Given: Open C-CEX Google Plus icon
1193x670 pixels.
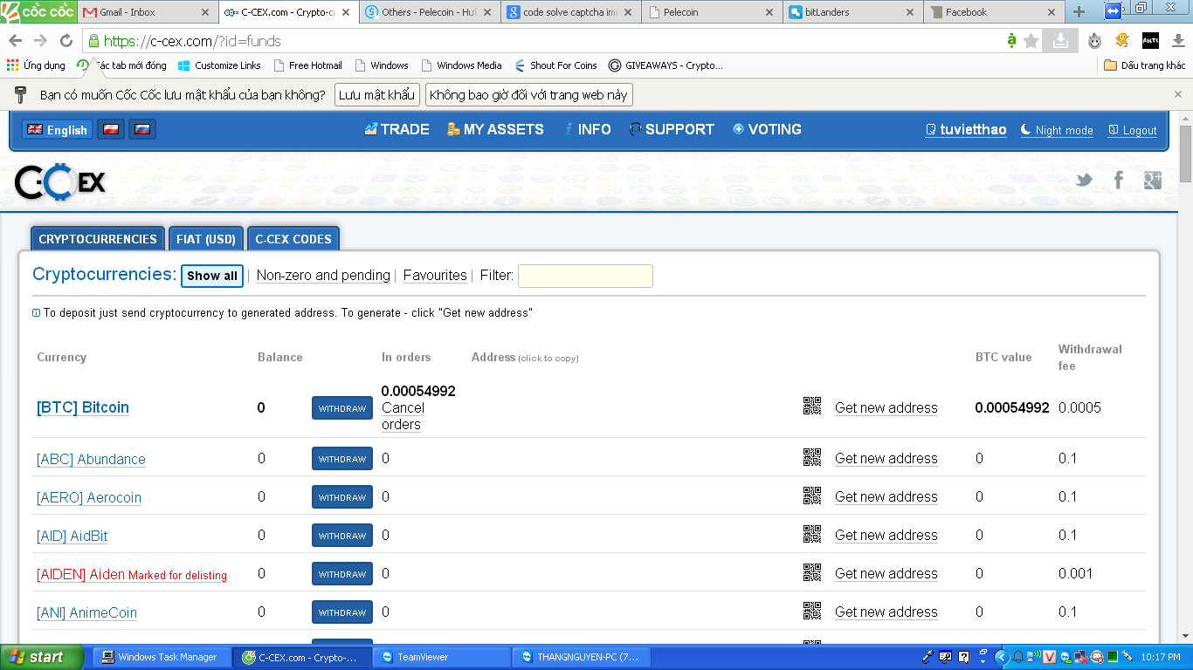Looking at the screenshot, I should point(1153,180).
